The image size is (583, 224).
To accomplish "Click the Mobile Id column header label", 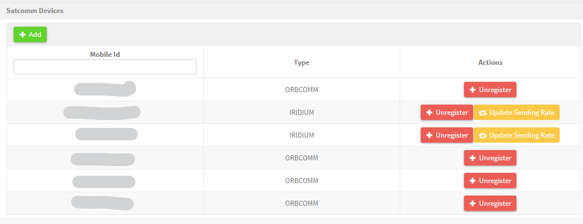I will [x=105, y=54].
